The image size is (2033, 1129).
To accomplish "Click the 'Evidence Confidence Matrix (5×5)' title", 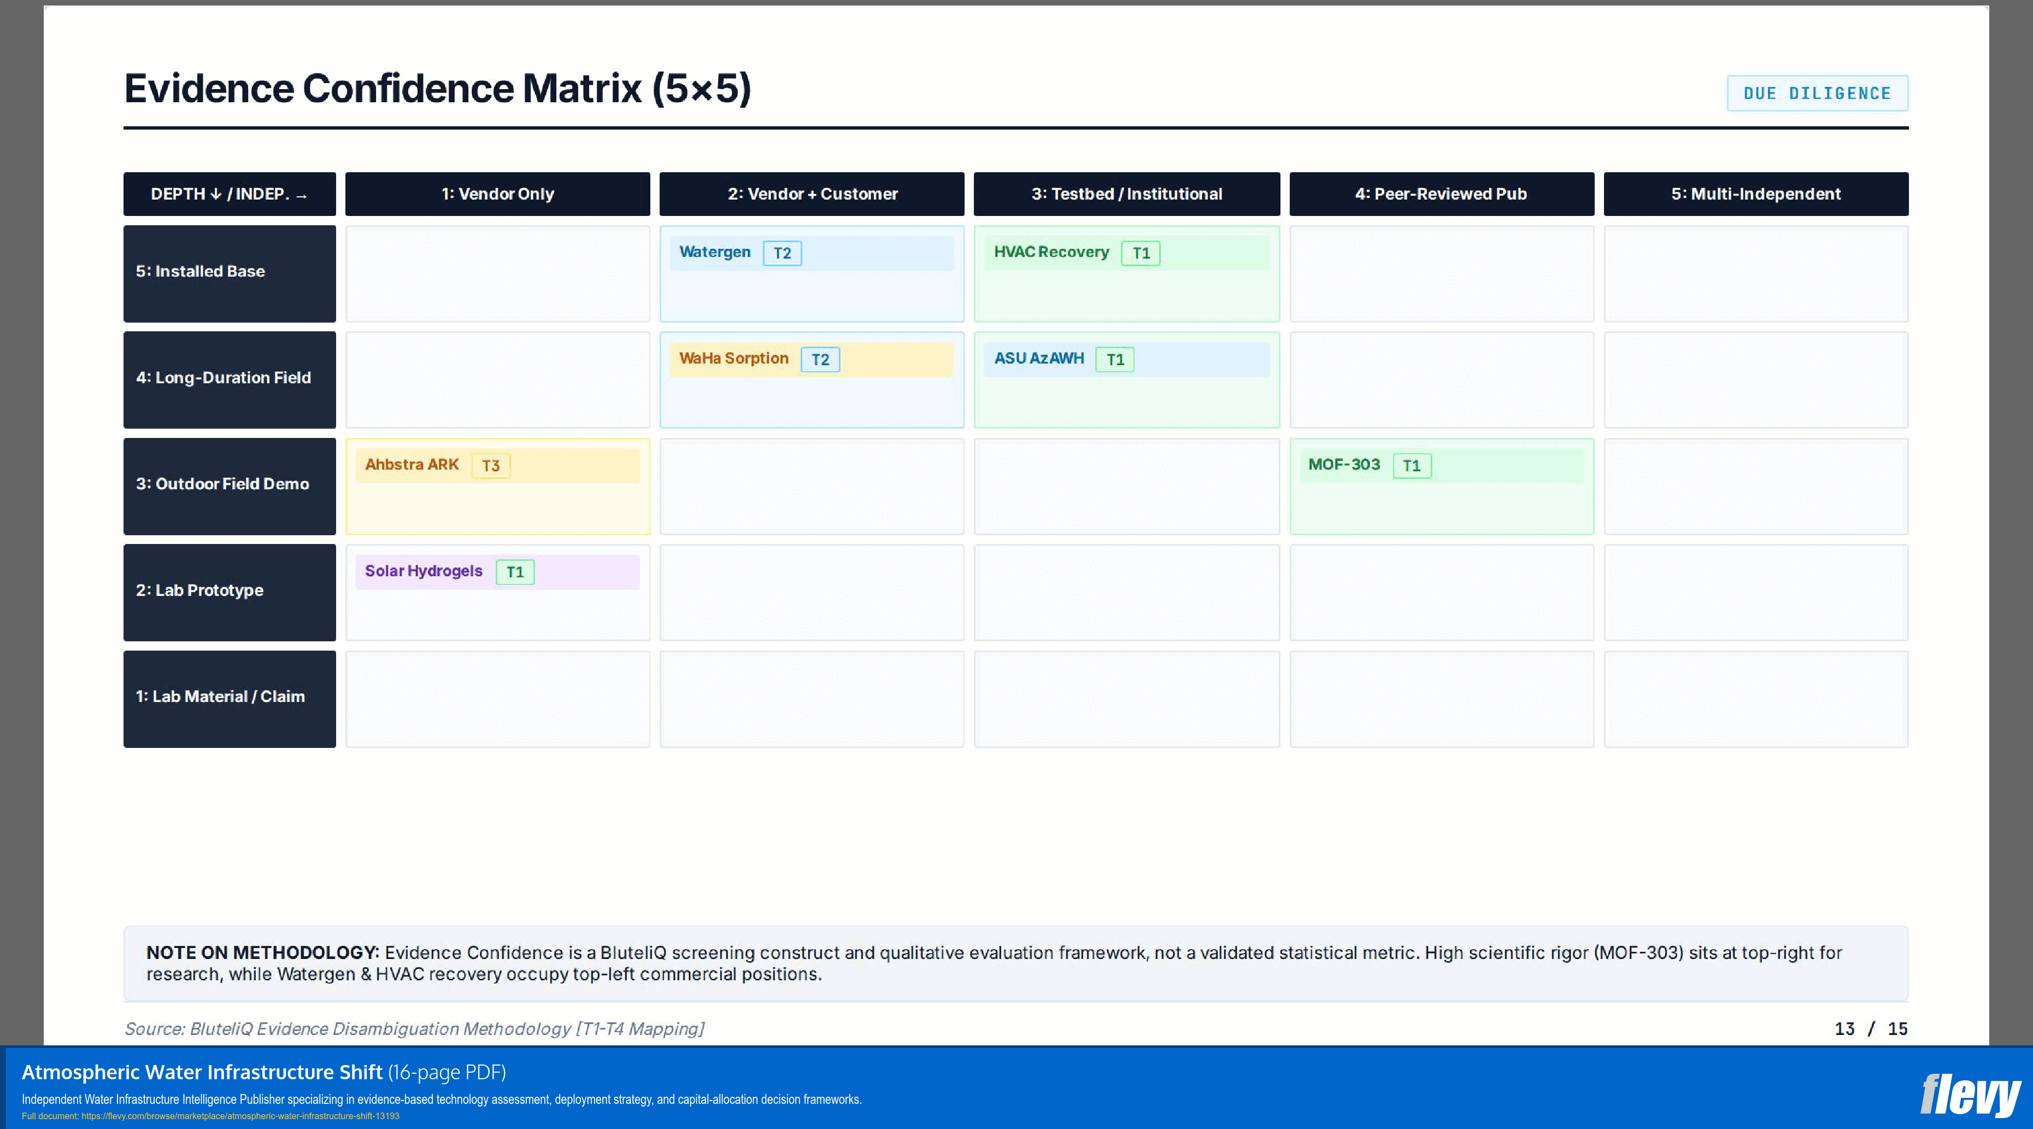I will 437,89.
